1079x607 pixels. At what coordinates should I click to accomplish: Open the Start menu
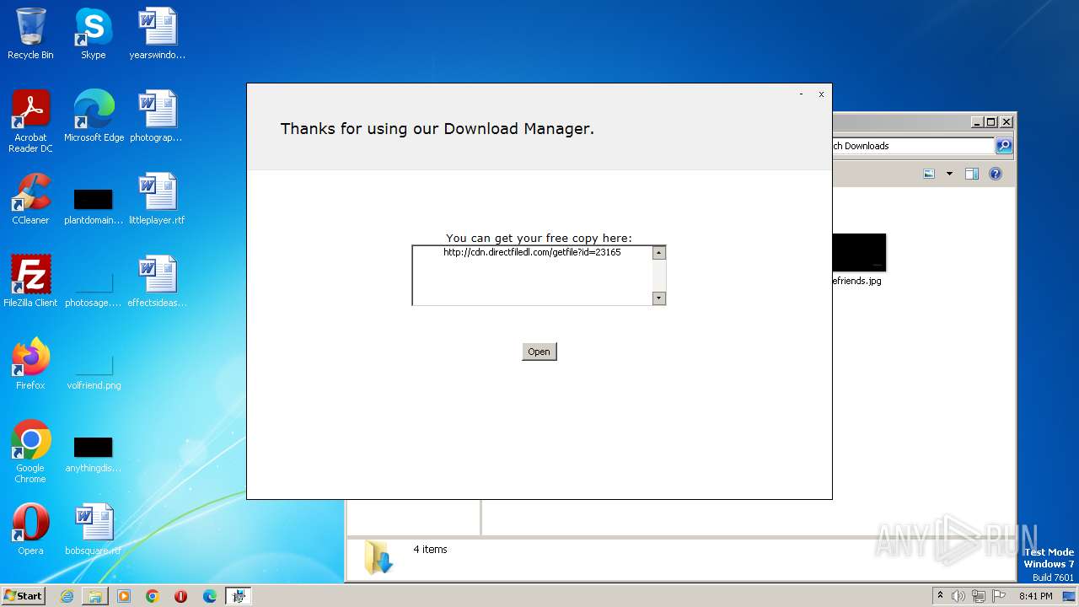24,595
